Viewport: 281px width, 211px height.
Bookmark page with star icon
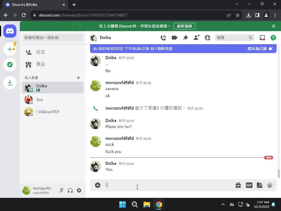(x=238, y=15)
